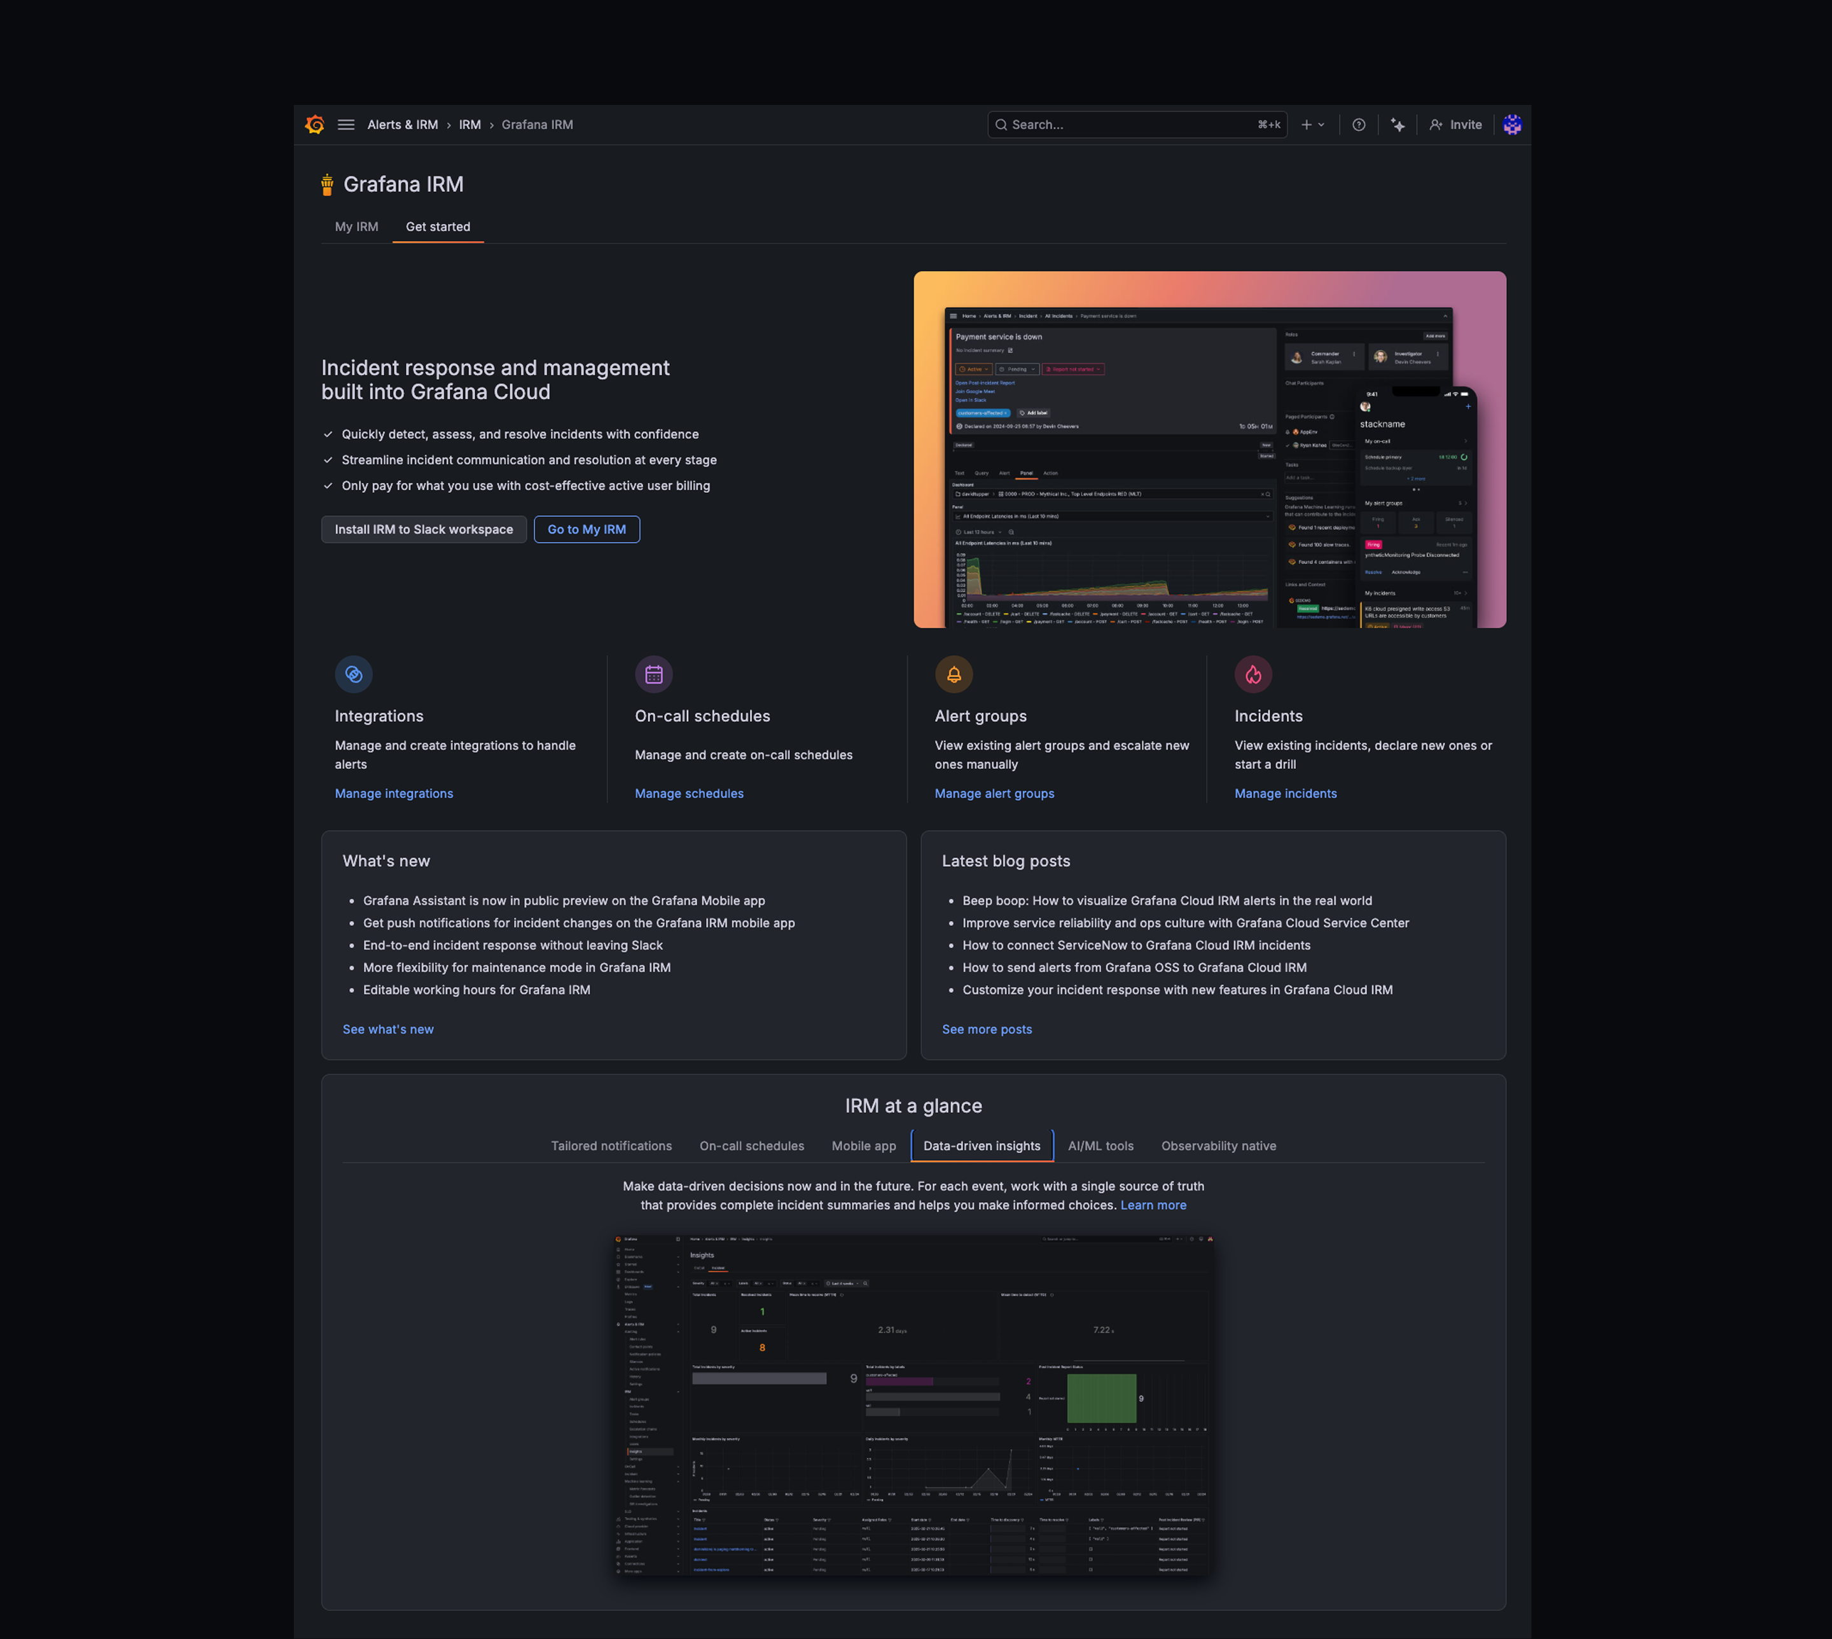The height and width of the screenshot is (1639, 1832).
Task: Click 'Beep boop: How to visualize' blog post
Action: pos(1167,901)
